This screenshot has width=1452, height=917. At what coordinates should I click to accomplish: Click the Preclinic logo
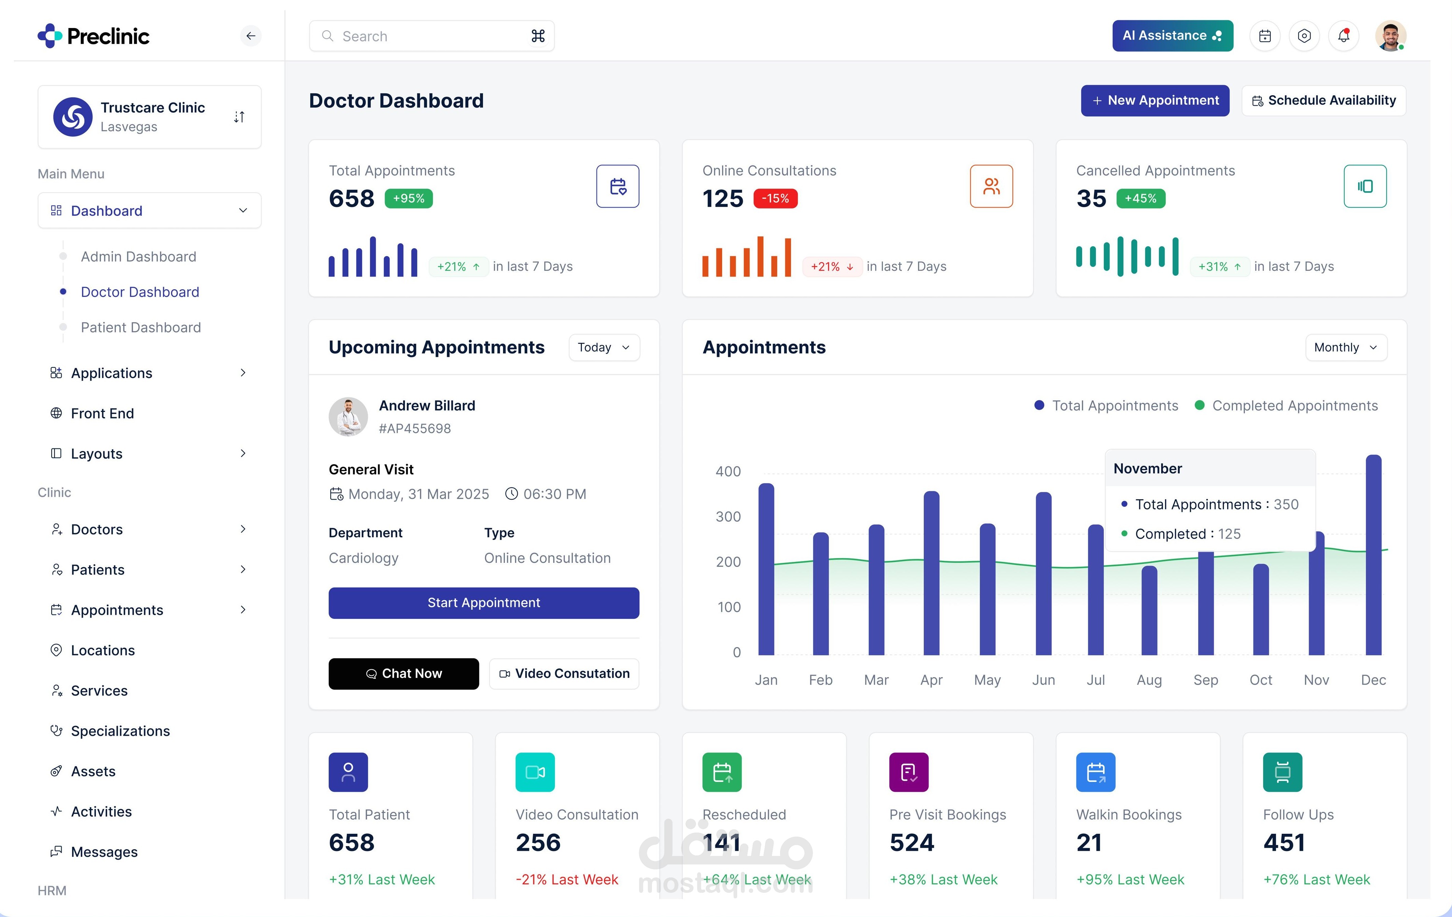[94, 36]
